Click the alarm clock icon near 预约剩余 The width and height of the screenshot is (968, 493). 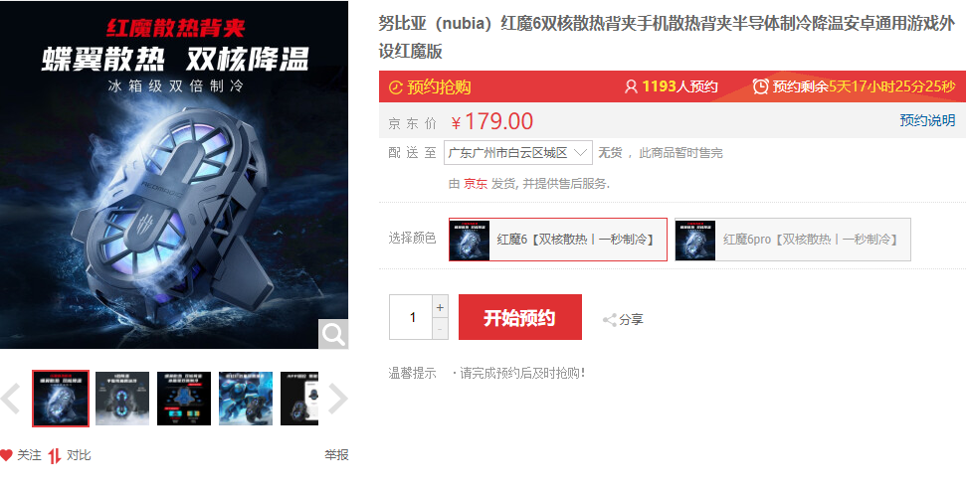click(x=760, y=86)
